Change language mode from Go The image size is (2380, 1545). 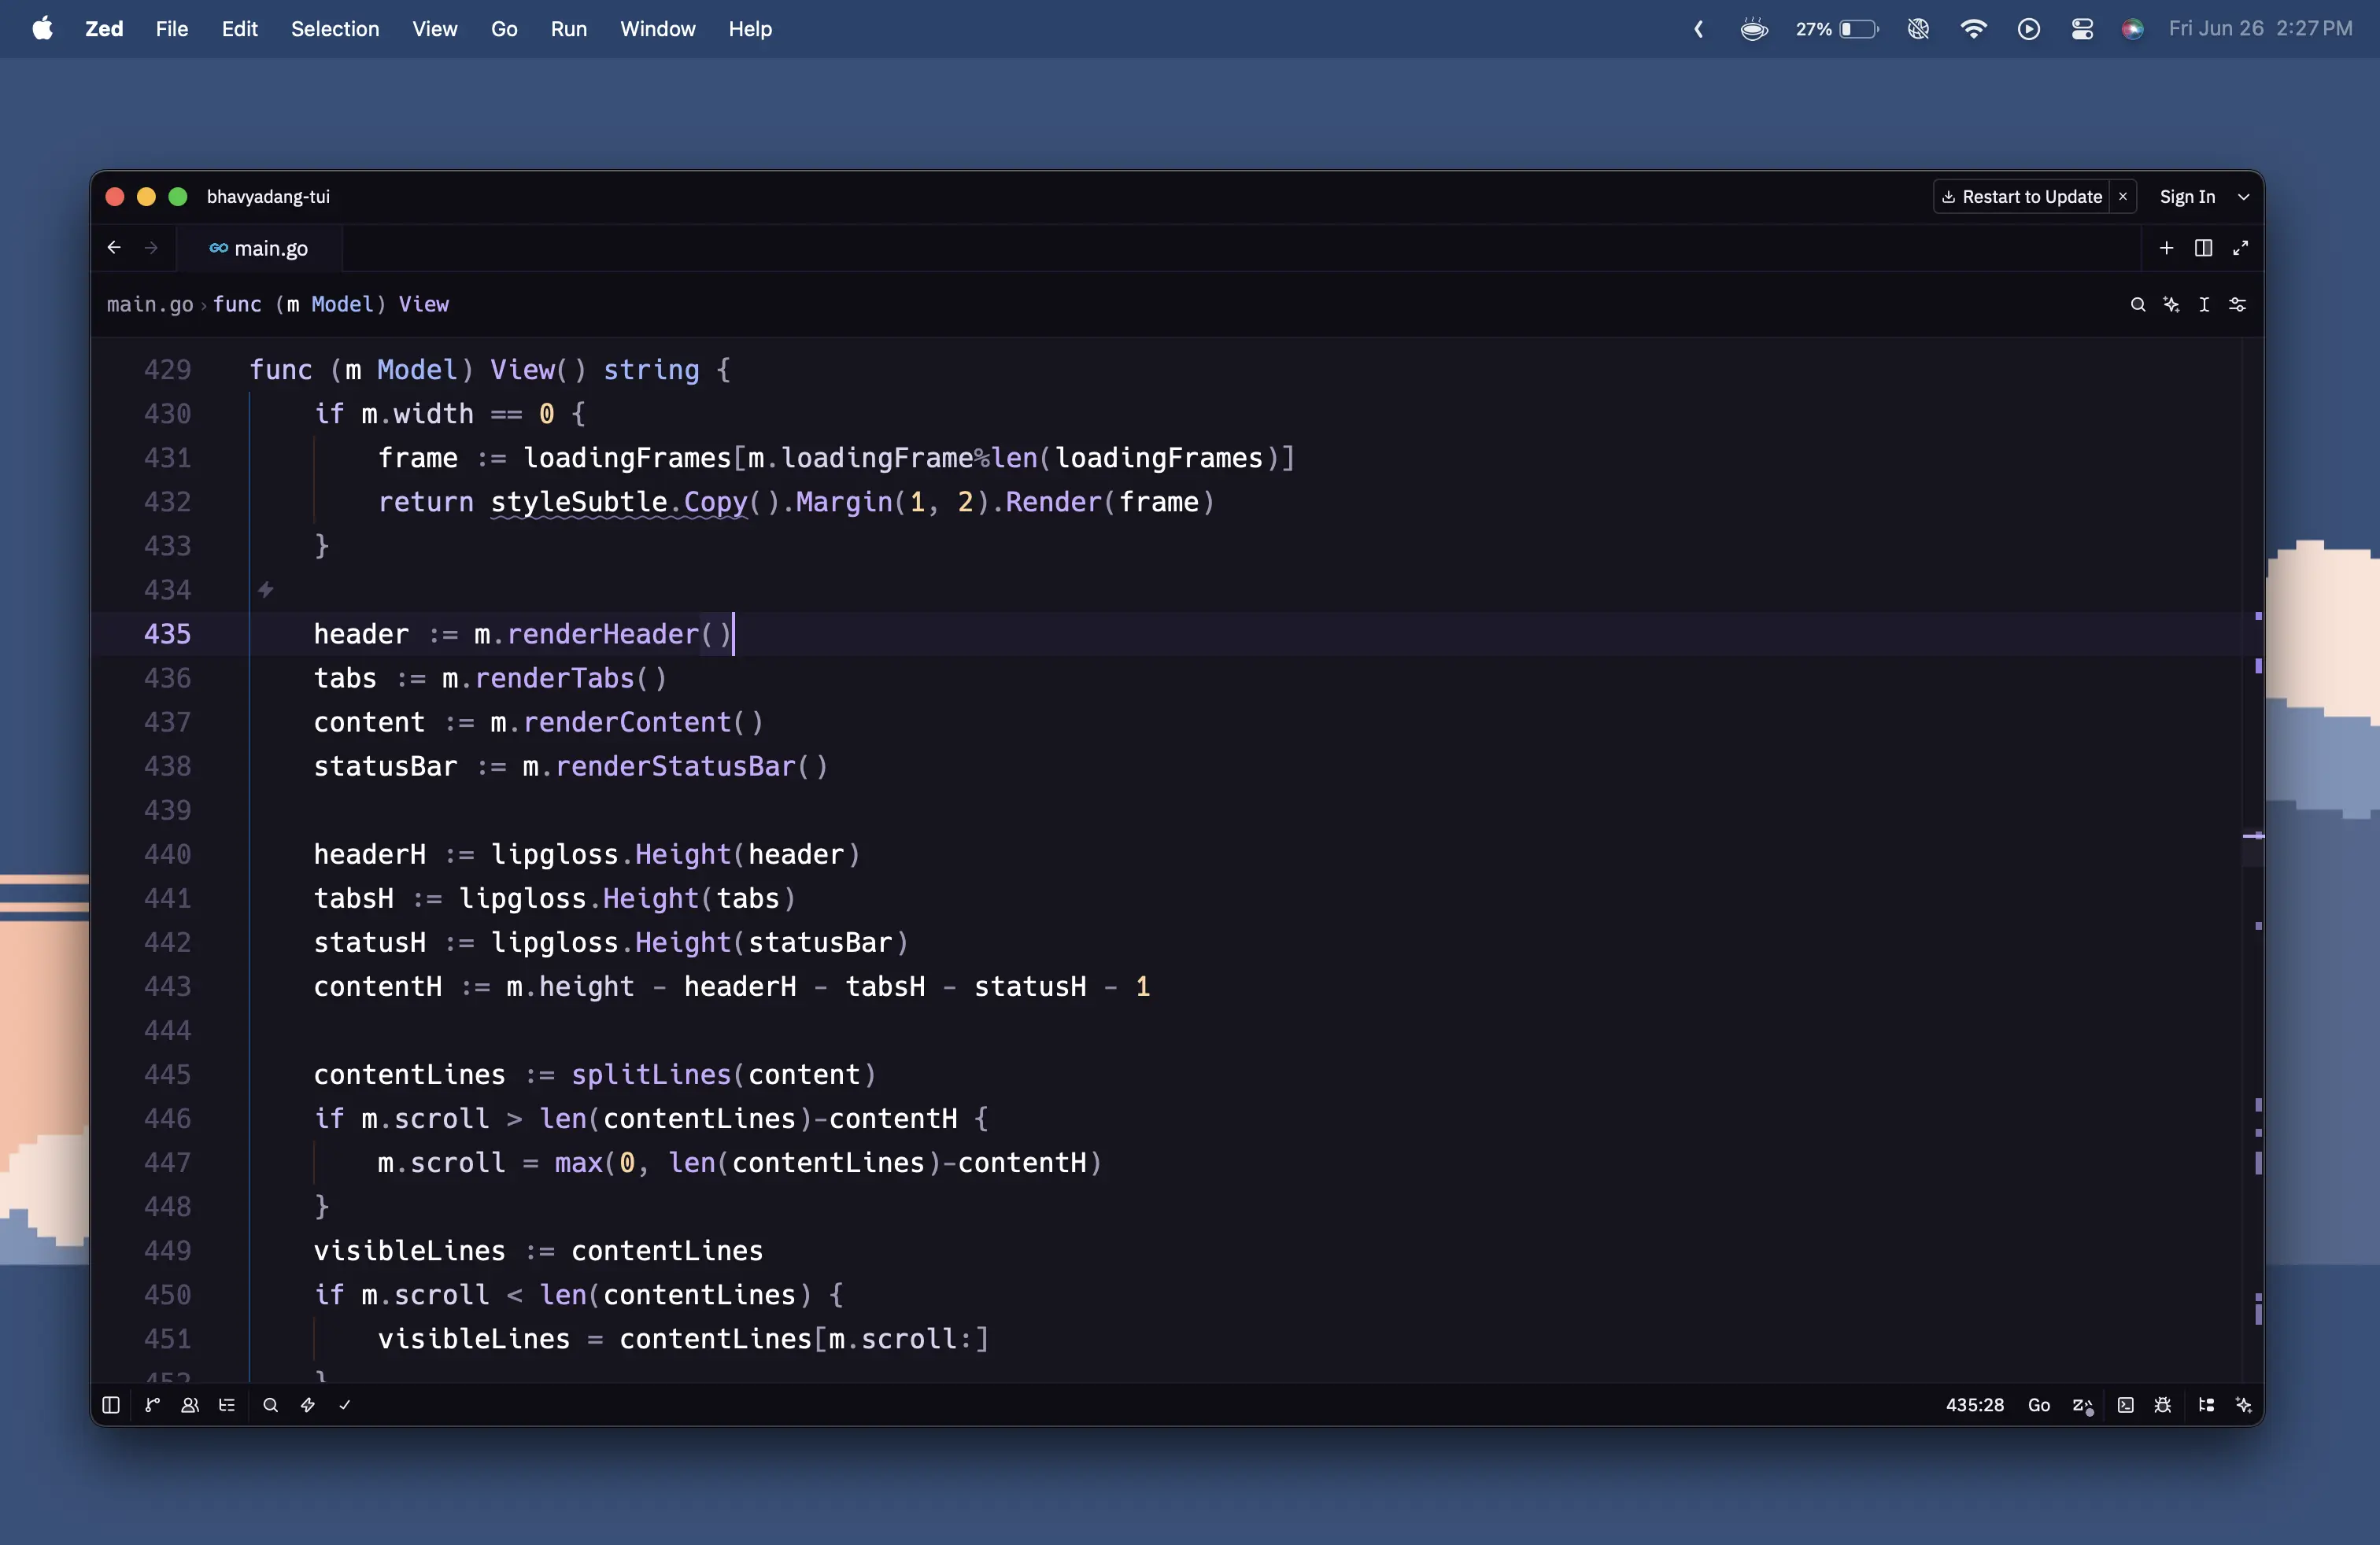tap(2039, 1405)
